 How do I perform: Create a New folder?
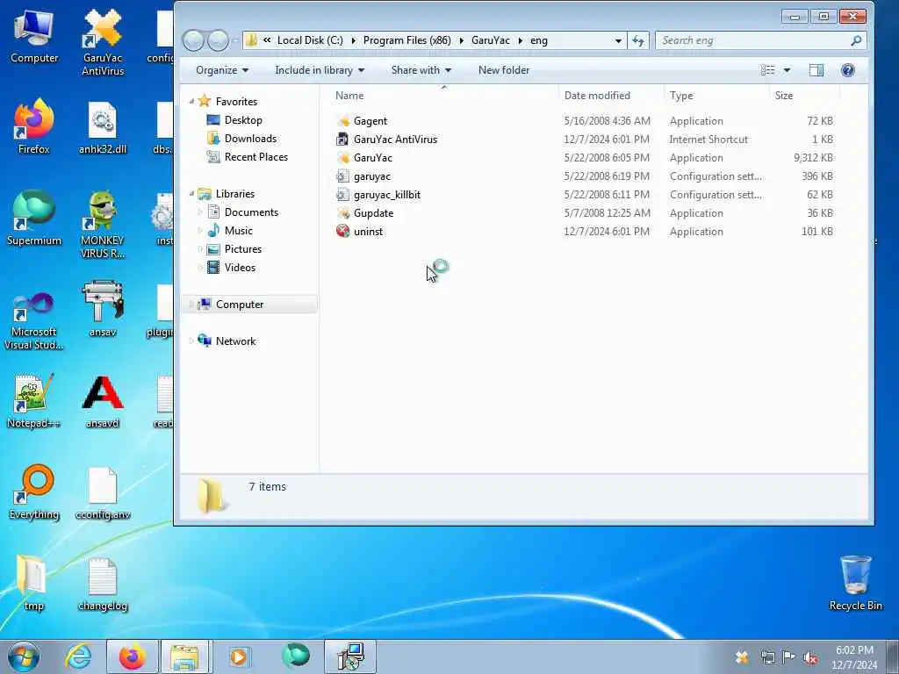504,70
